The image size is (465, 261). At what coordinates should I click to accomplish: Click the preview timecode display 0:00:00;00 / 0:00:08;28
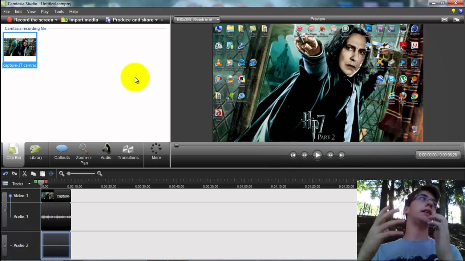click(438, 155)
